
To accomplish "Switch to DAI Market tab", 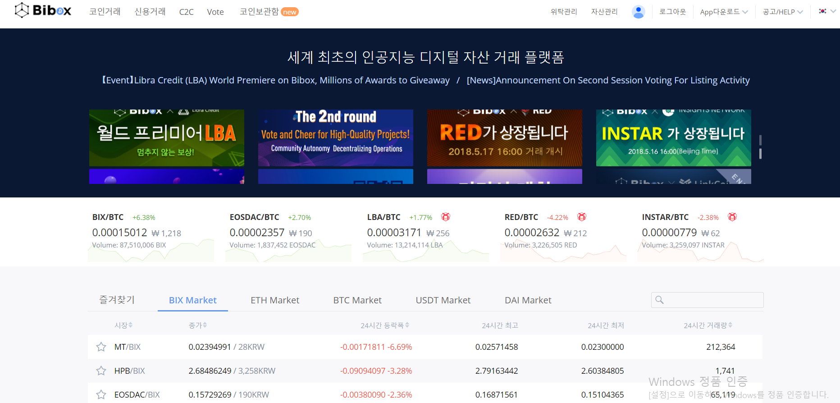I will pyautogui.click(x=528, y=300).
